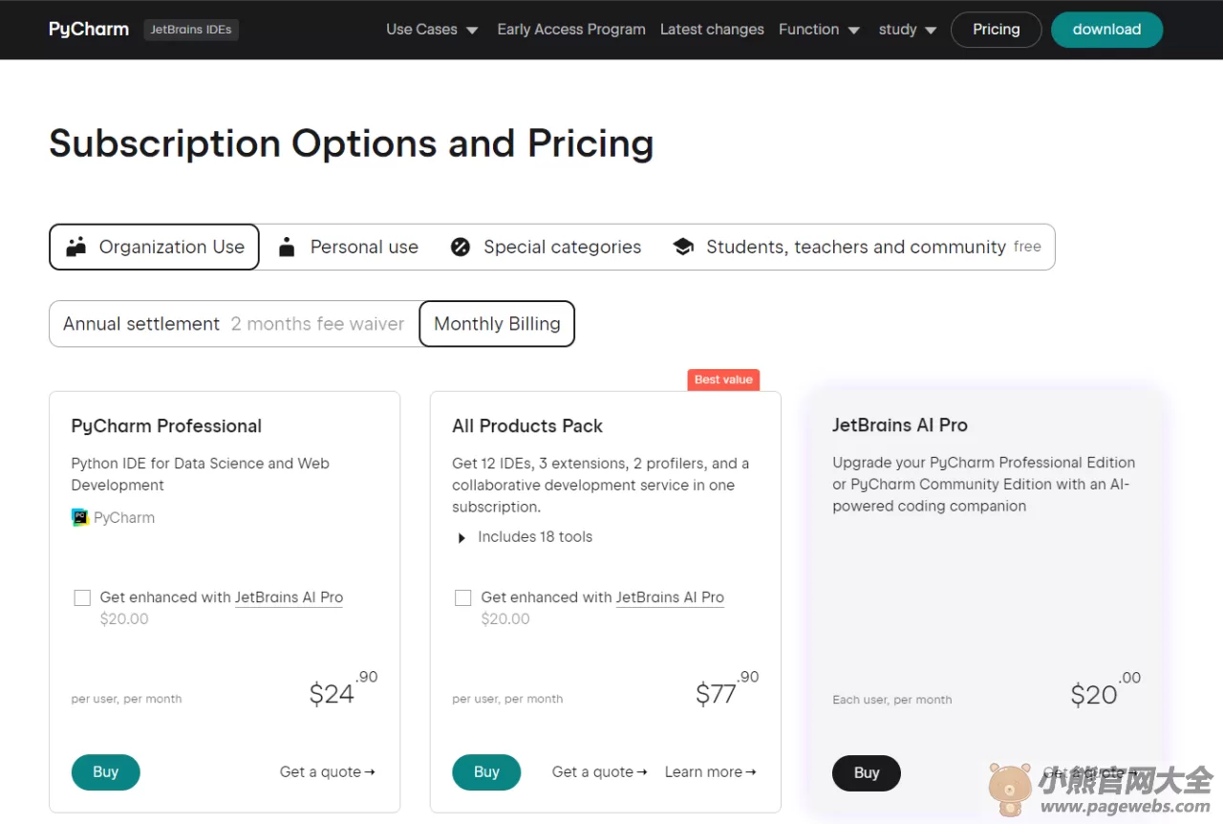Viewport: 1223px width, 824px height.
Task: Click the small PyCharm product icon
Action: coord(80,517)
